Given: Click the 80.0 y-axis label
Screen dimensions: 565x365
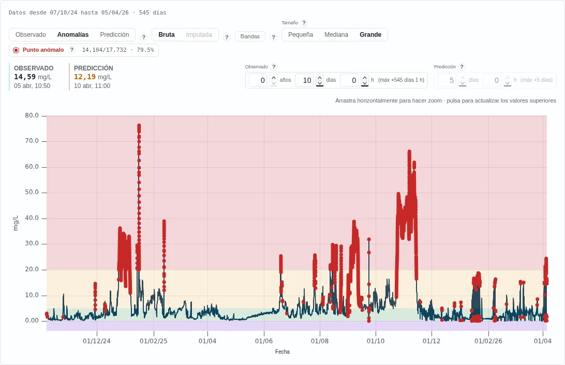Looking at the screenshot, I should point(32,115).
